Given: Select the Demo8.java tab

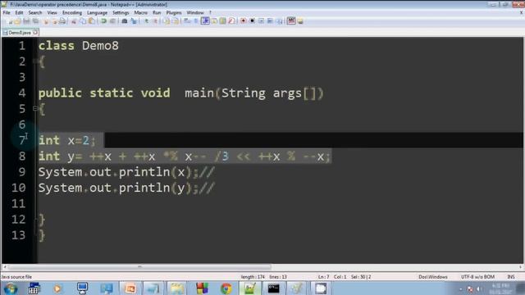Looking at the screenshot, I should (20, 33).
